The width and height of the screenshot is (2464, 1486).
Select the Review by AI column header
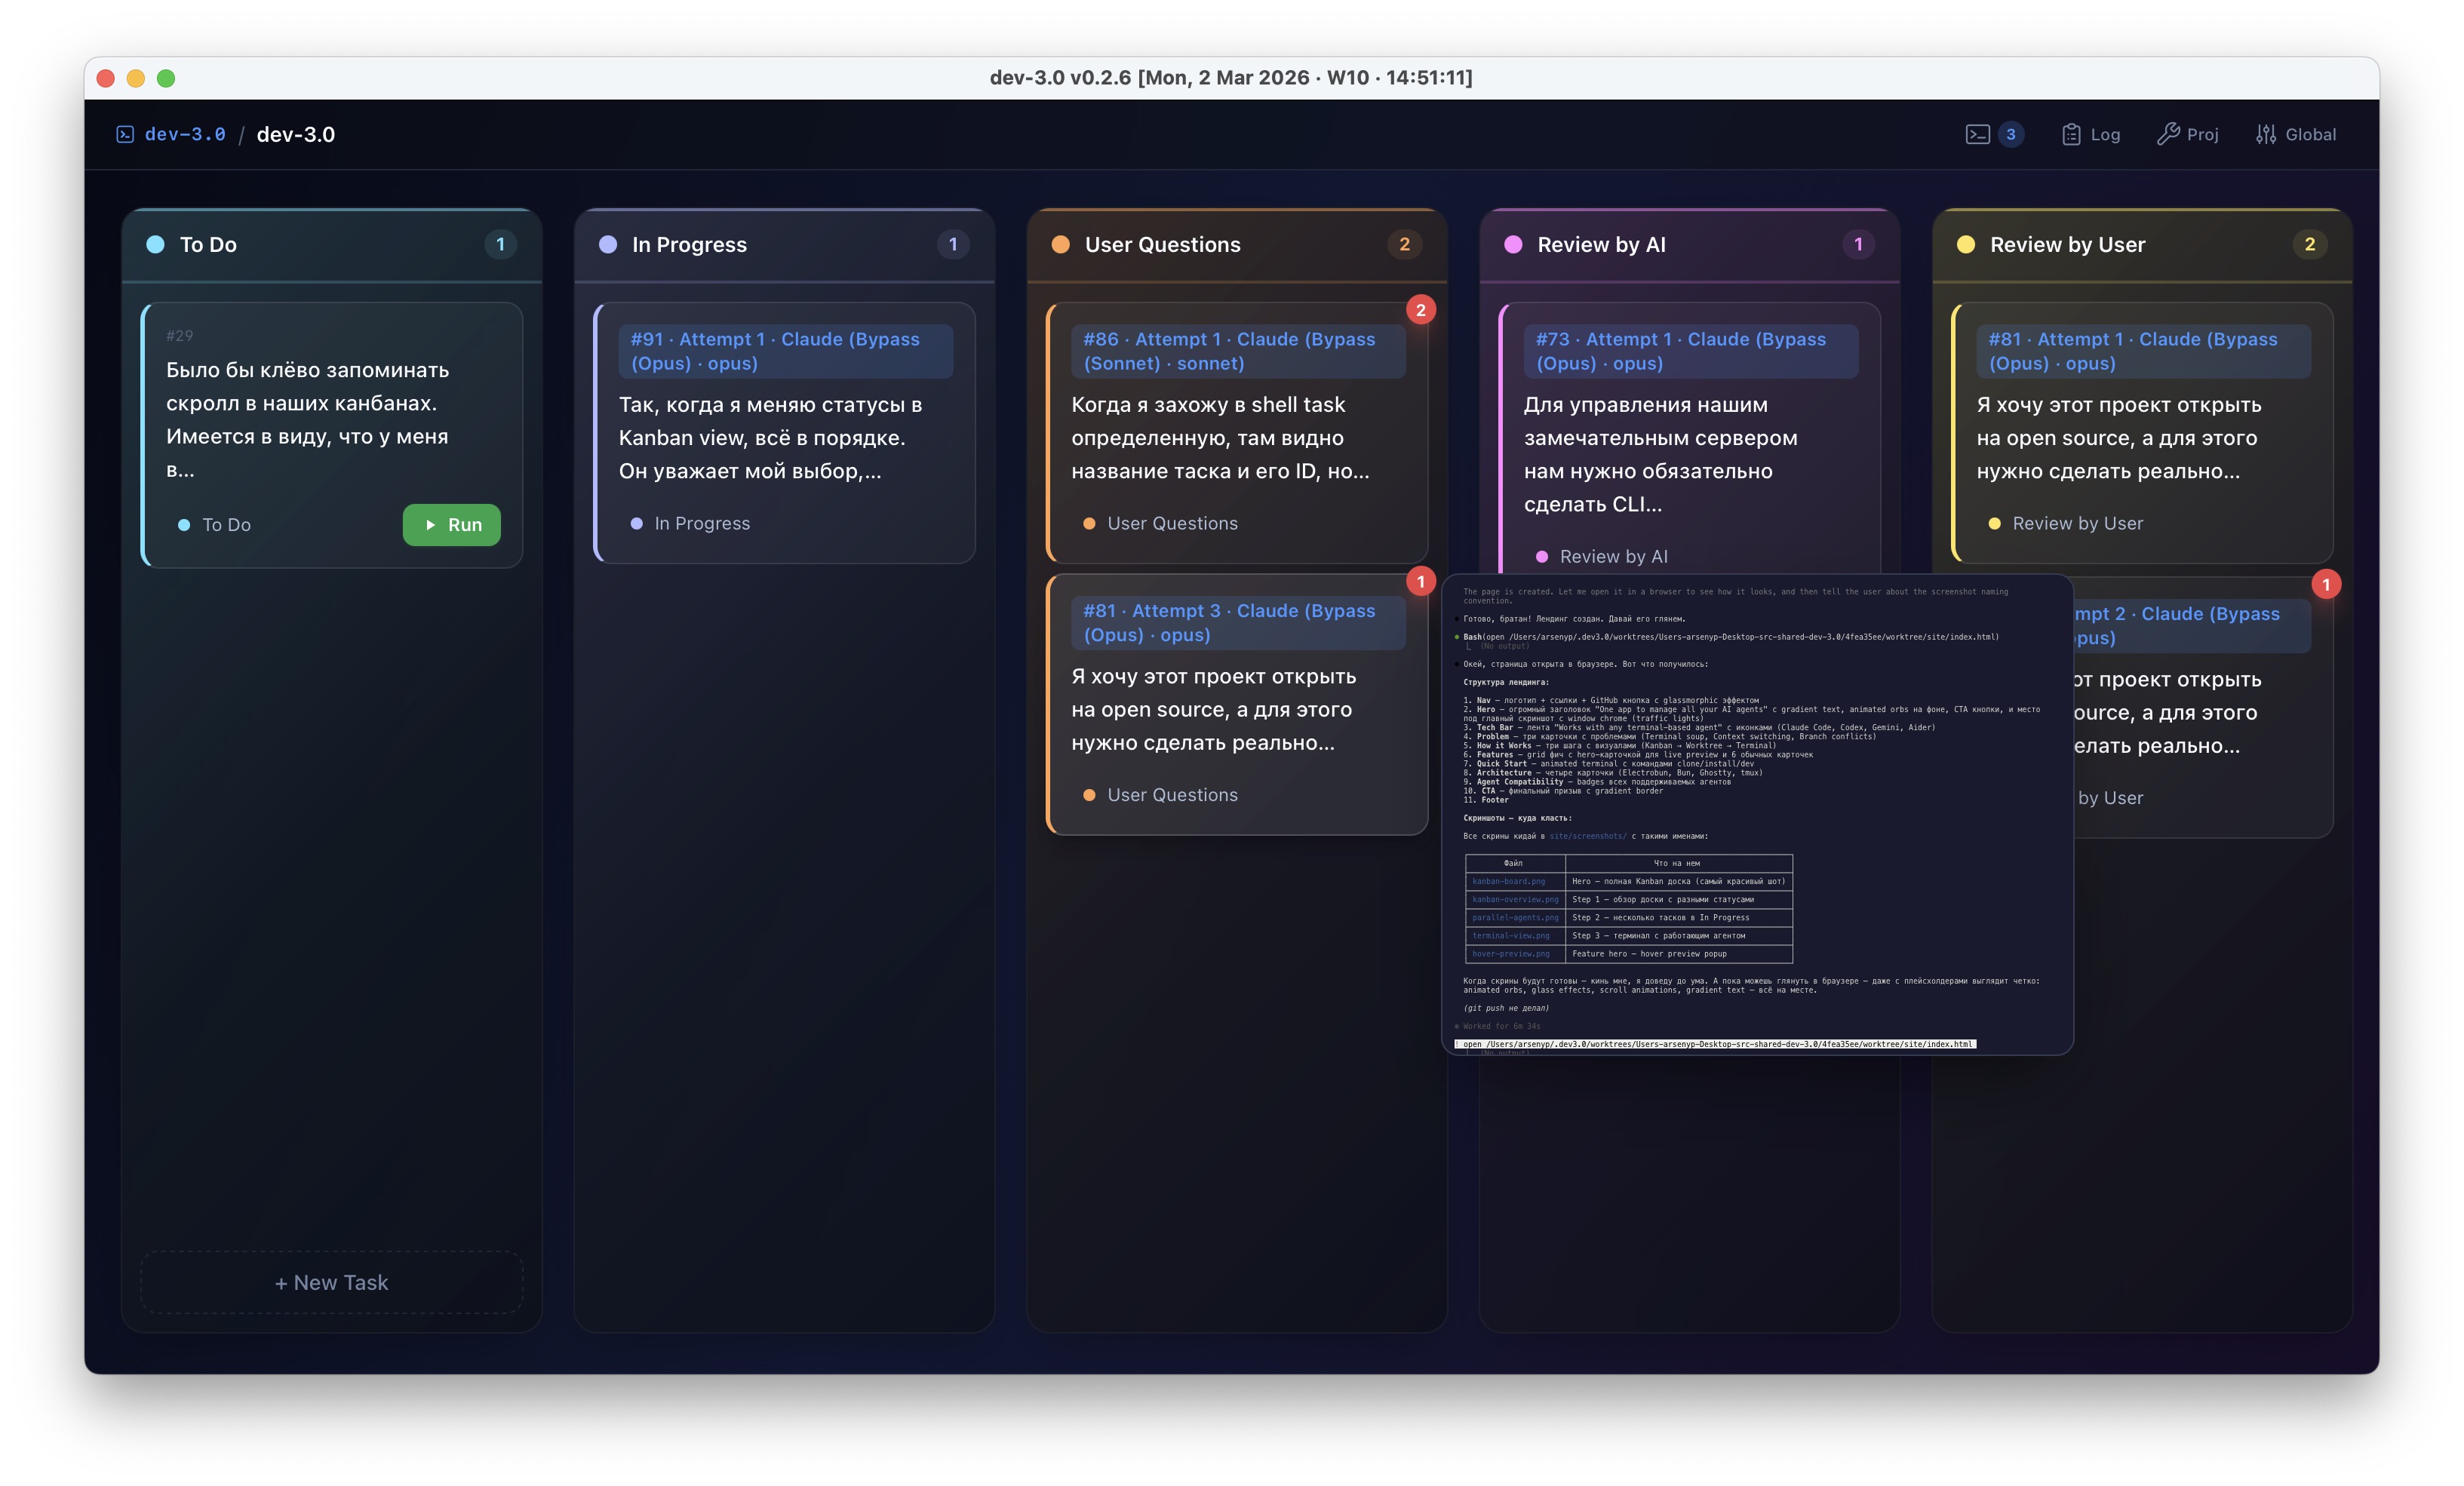(1600, 243)
